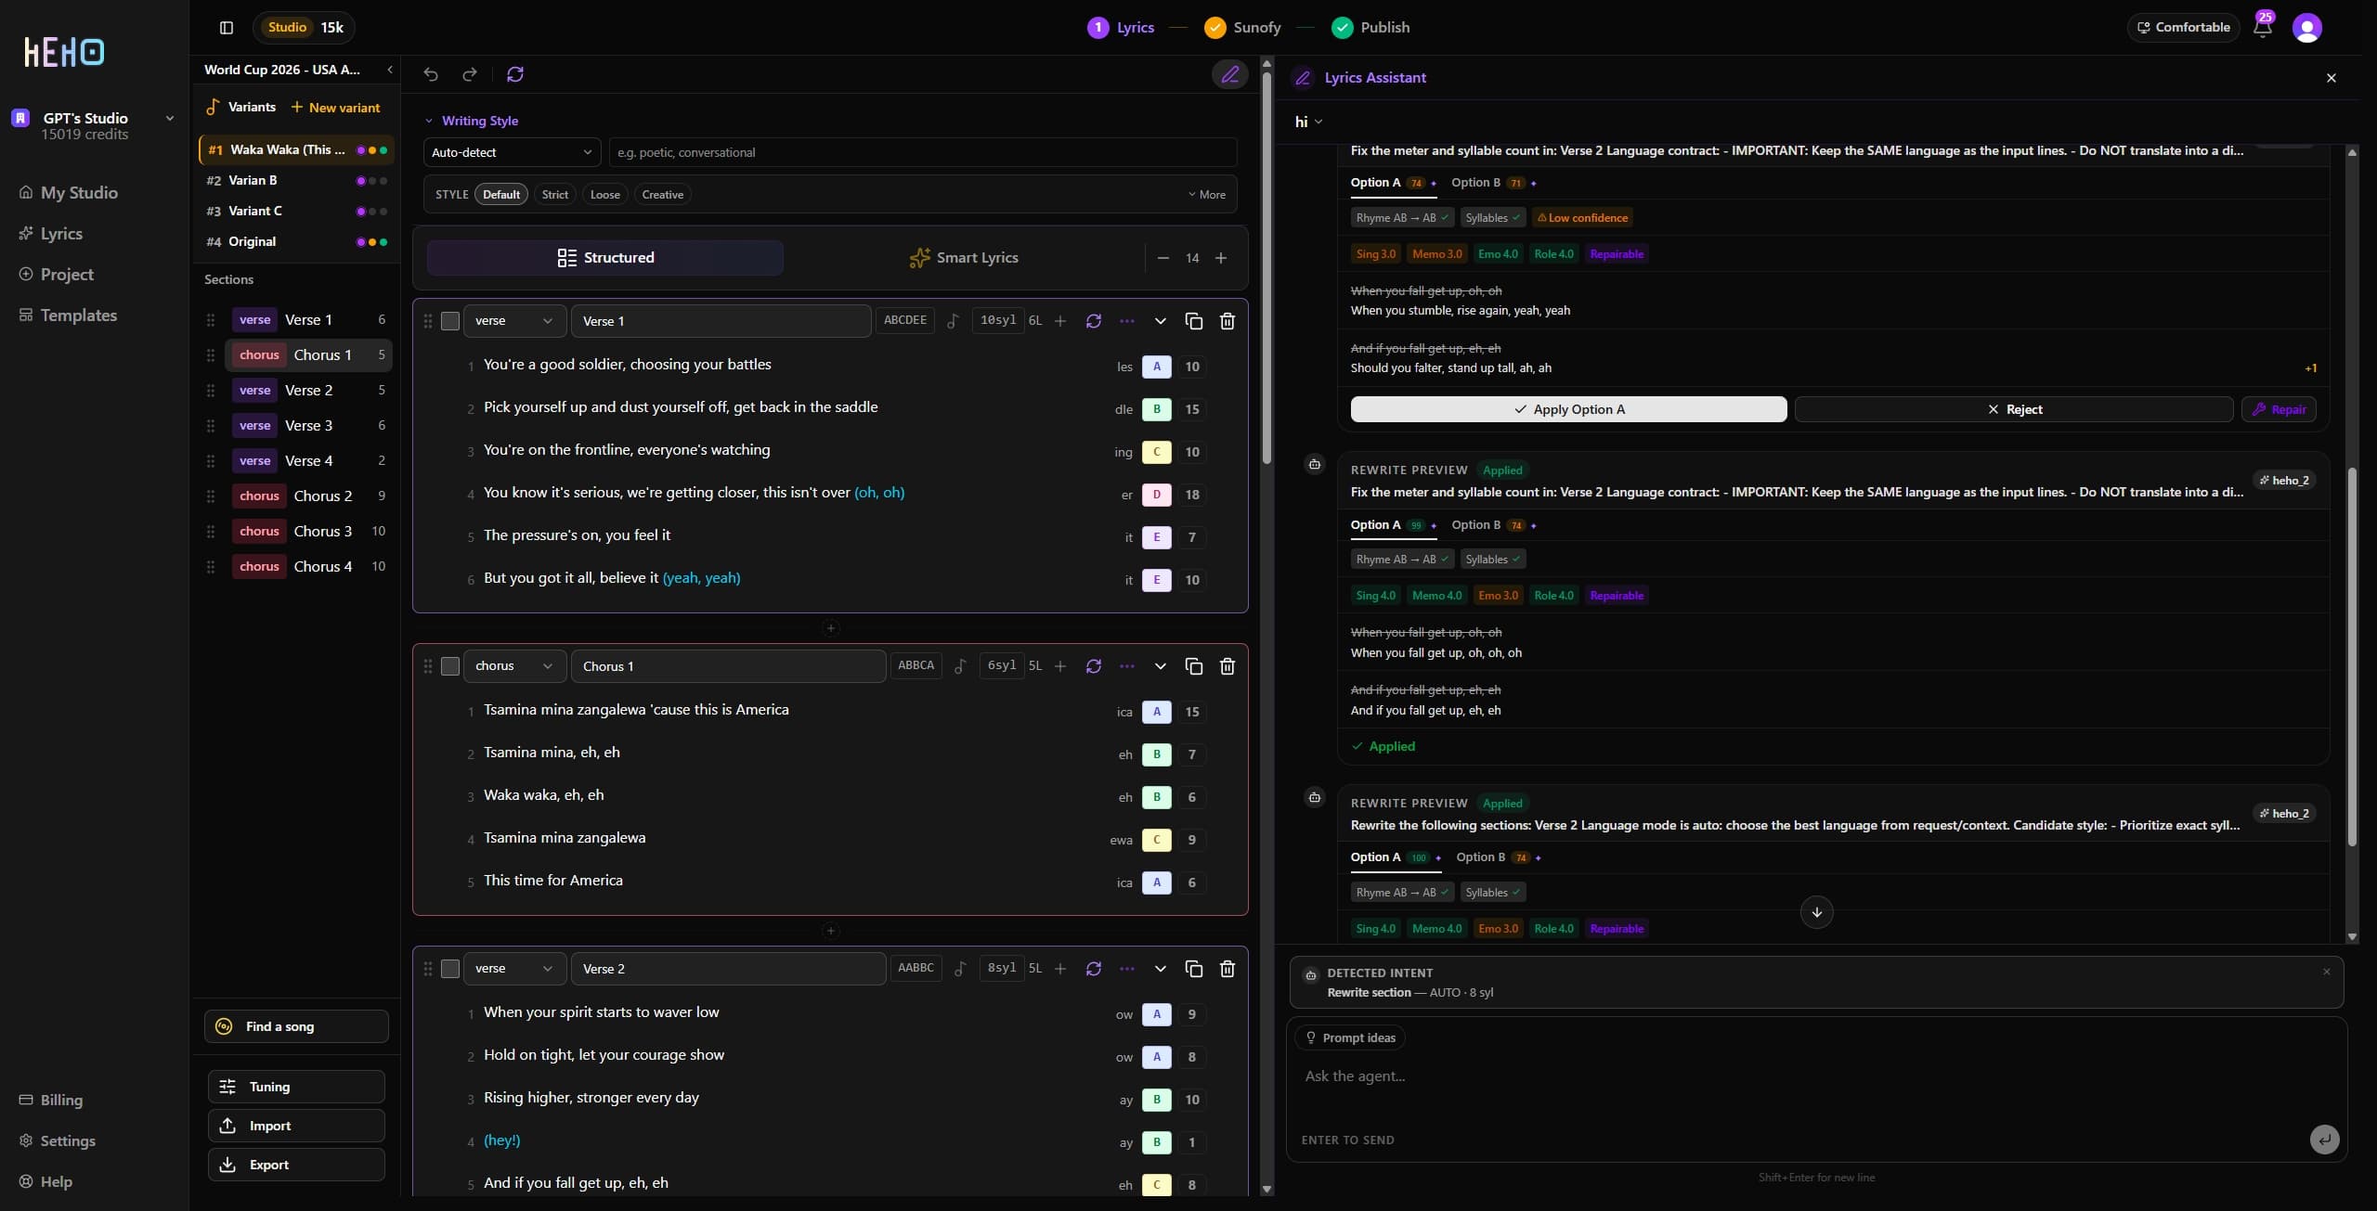This screenshot has width=2377, height=1211.
Task: Duplicate the Chorus 1 section
Action: (x=1194, y=666)
